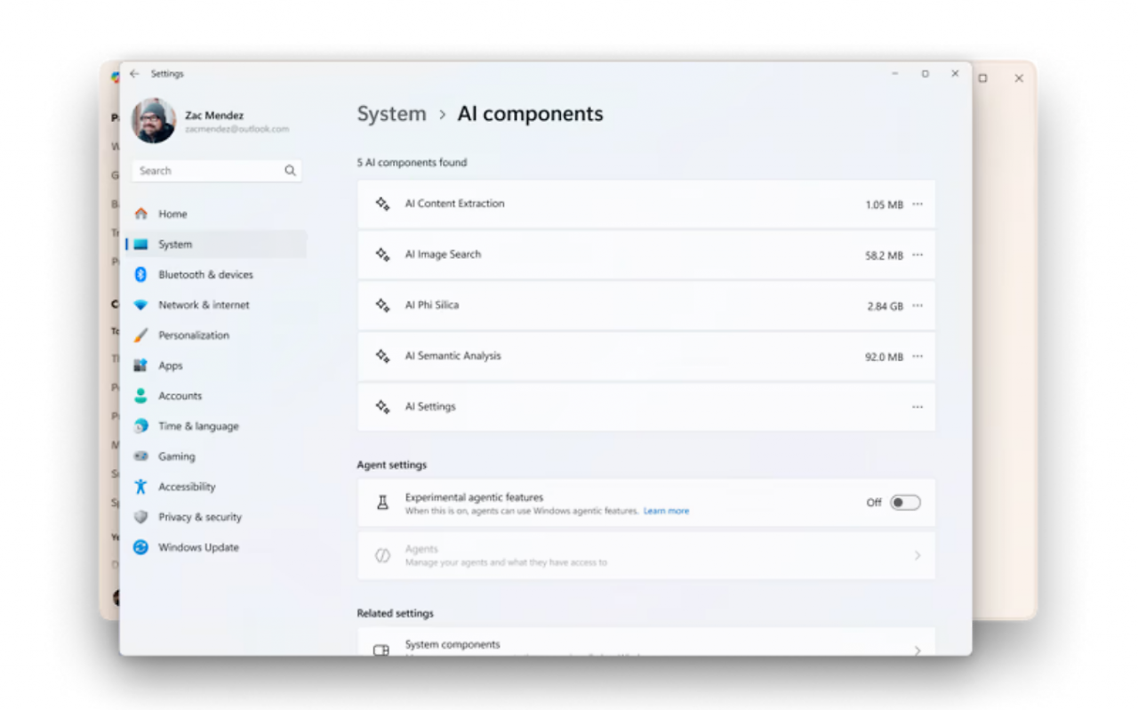Click the 92.0 MB size value
This screenshot has width=1138, height=710.
pyautogui.click(x=884, y=357)
